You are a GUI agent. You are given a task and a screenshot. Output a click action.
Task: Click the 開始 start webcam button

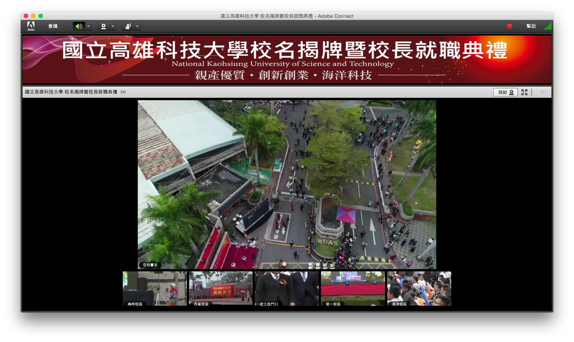[506, 92]
